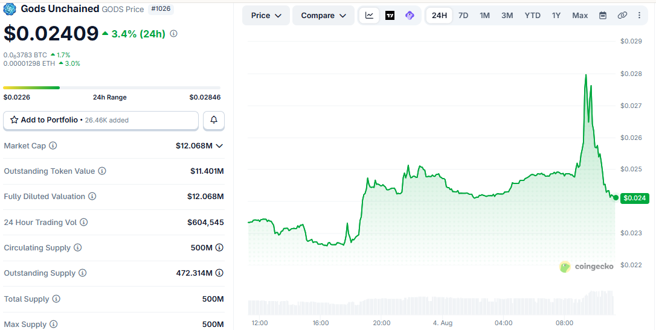This screenshot has height=330, width=656.
Task: Click the 24h range progress bar
Action: point(112,87)
